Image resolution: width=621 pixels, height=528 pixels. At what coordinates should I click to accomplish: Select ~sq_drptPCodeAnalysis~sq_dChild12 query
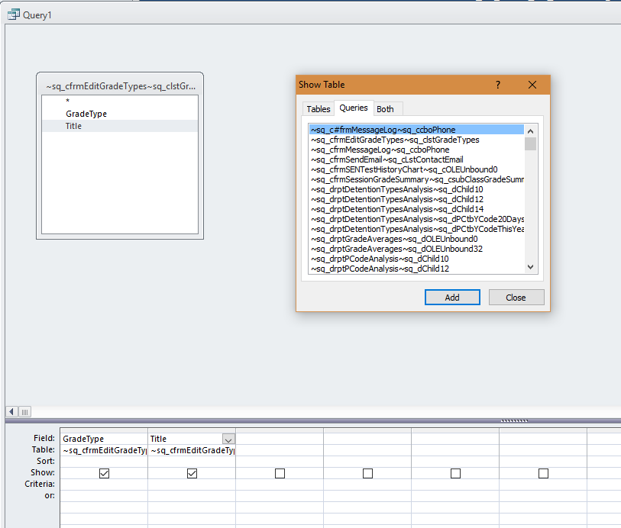pos(416,269)
